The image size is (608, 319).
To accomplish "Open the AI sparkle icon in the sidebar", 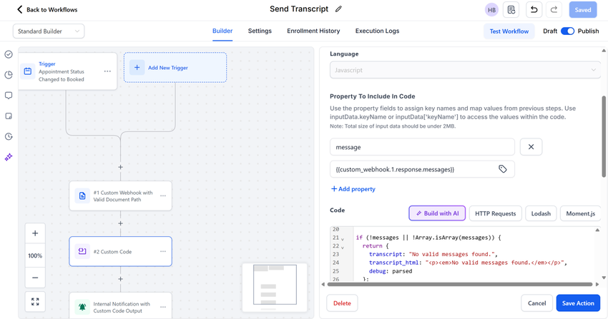I will 9,157.
